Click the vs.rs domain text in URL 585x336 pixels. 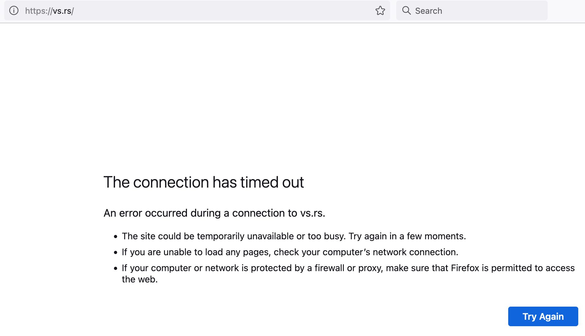tap(62, 11)
